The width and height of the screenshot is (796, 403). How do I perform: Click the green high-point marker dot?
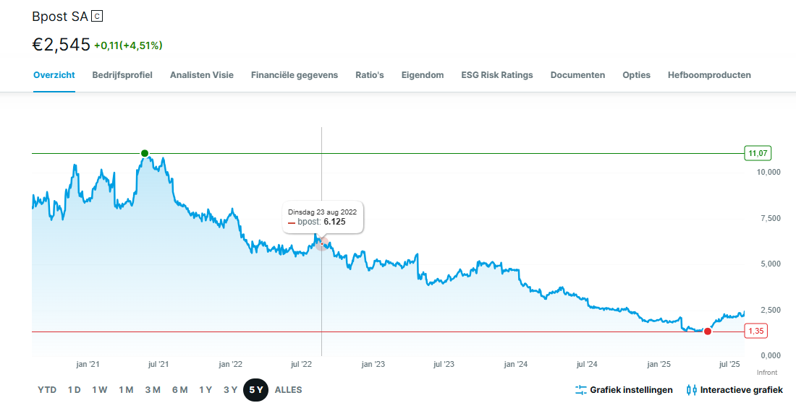(x=145, y=153)
